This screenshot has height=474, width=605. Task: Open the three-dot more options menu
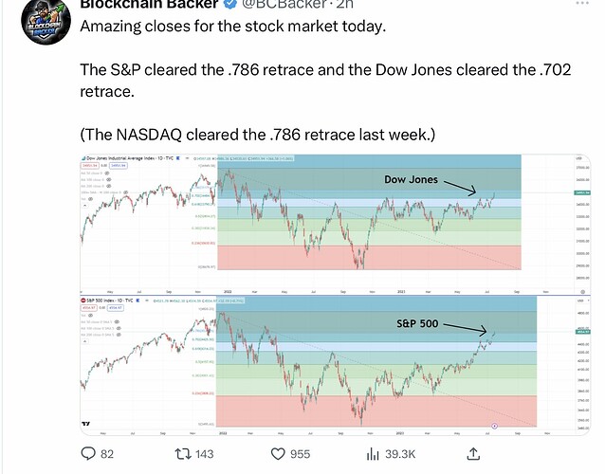(582, 3)
